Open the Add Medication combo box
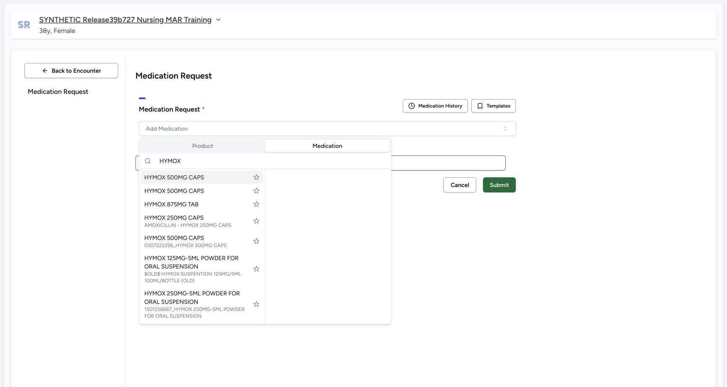Image resolution: width=727 pixels, height=387 pixels. (x=327, y=129)
